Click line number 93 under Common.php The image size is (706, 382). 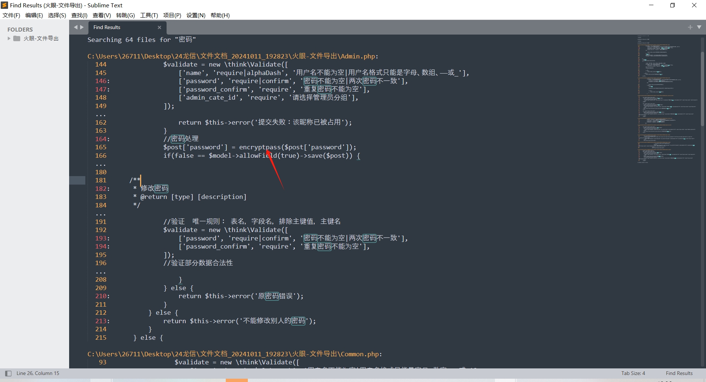point(103,363)
